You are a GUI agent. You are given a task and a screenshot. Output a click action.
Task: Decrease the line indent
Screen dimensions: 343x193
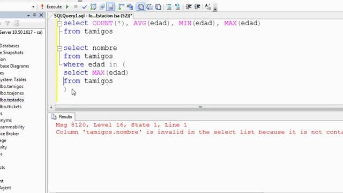click(189, 7)
